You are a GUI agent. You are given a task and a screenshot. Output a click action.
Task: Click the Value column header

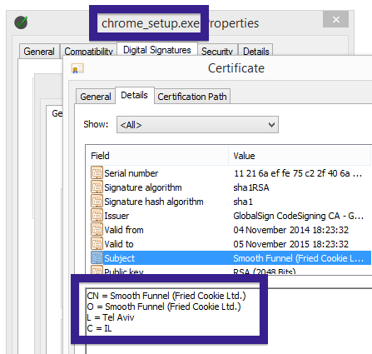300,156
